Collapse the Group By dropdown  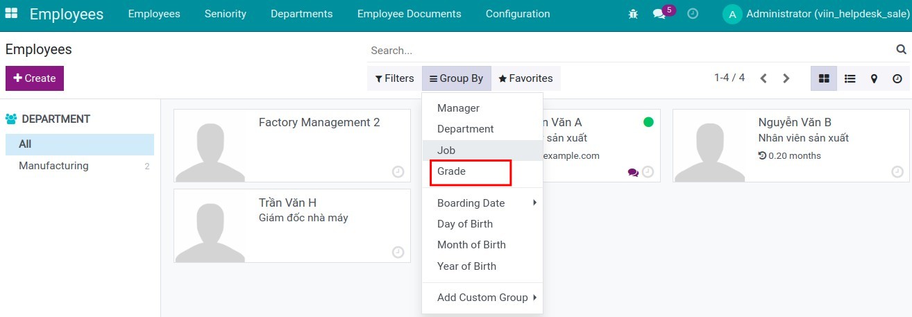(456, 78)
